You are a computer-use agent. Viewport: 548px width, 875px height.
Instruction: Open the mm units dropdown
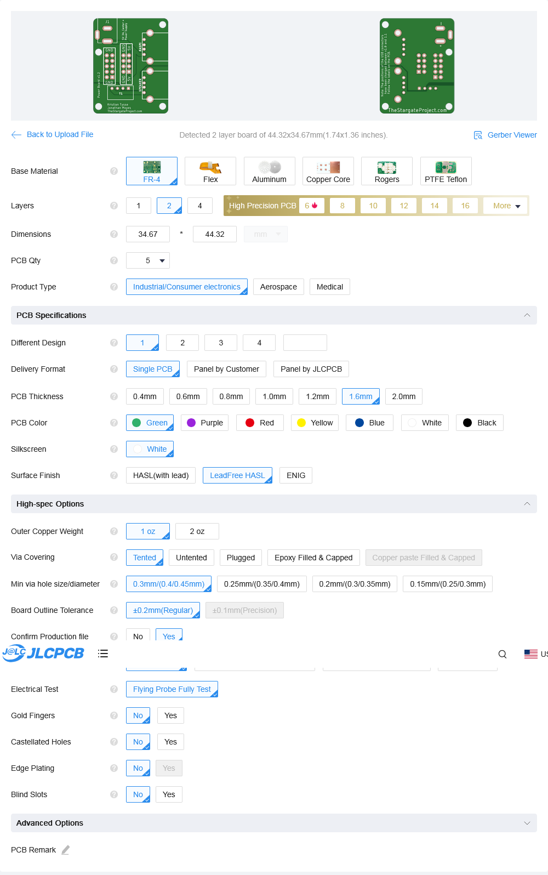click(266, 234)
